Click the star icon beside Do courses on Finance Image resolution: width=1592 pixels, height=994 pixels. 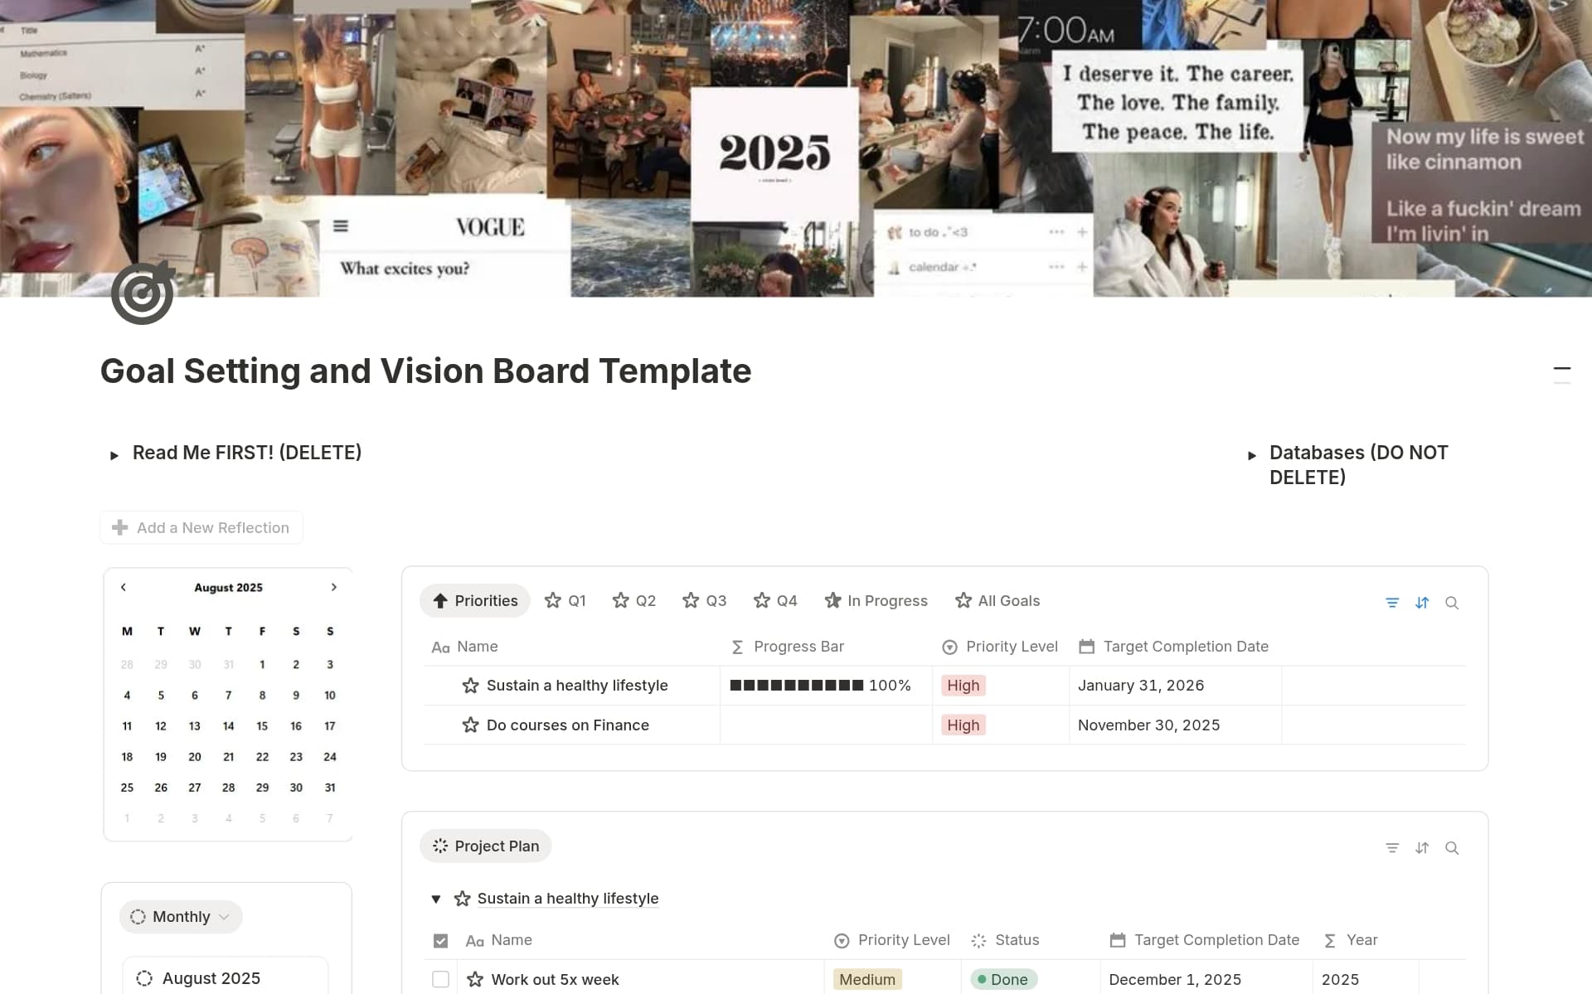[x=469, y=725]
